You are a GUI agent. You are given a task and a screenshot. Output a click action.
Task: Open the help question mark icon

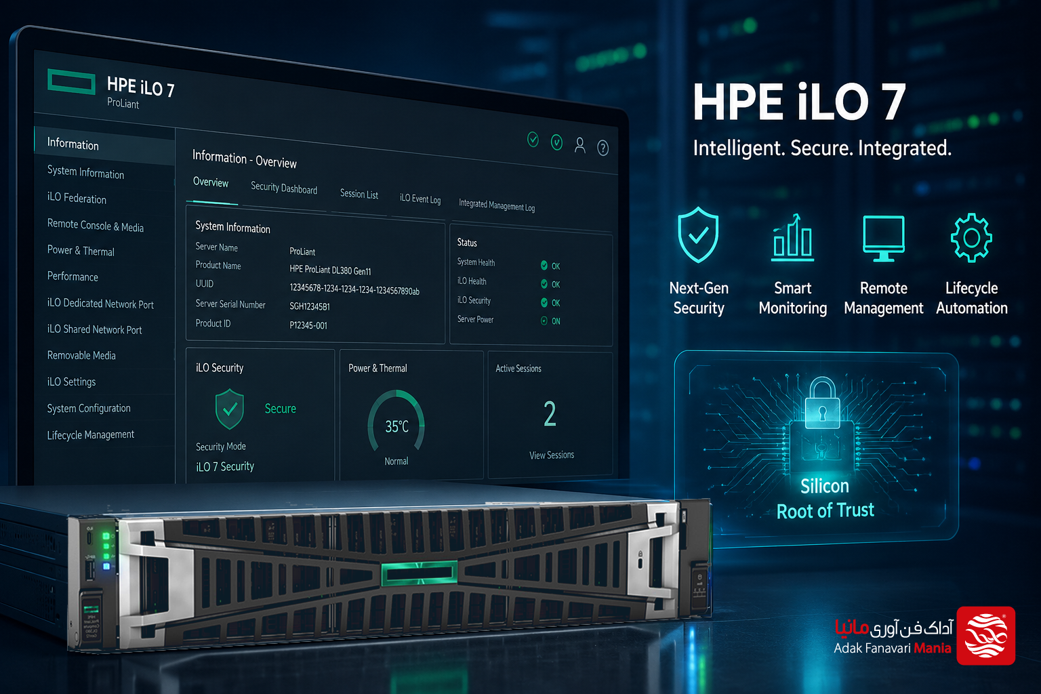pyautogui.click(x=603, y=148)
